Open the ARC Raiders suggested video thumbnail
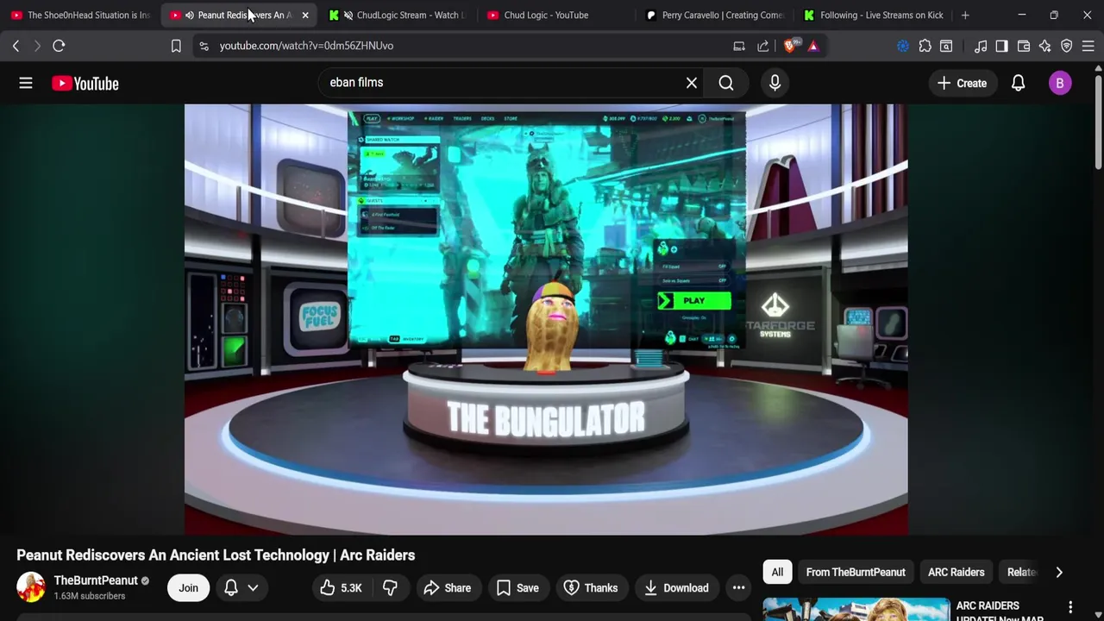1104x621 pixels. click(856, 609)
